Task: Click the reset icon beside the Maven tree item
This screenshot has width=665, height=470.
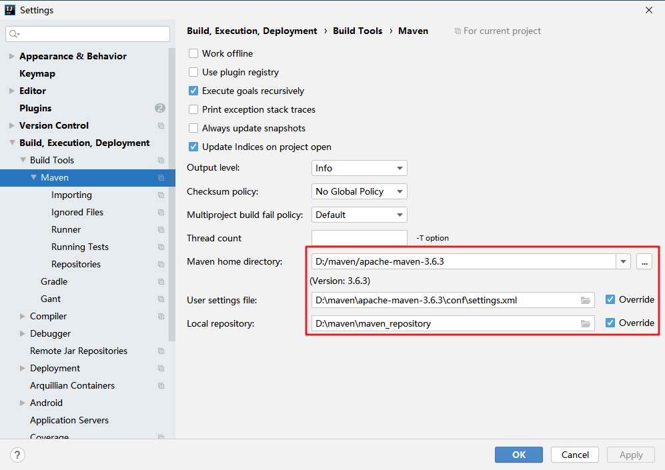Action: tap(160, 177)
